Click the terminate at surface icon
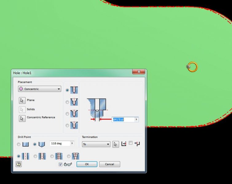 124,144
